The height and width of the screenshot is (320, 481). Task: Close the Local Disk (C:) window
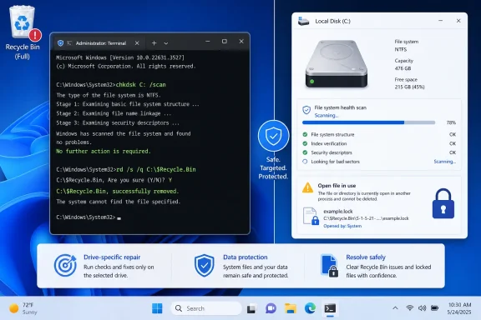(458, 21)
